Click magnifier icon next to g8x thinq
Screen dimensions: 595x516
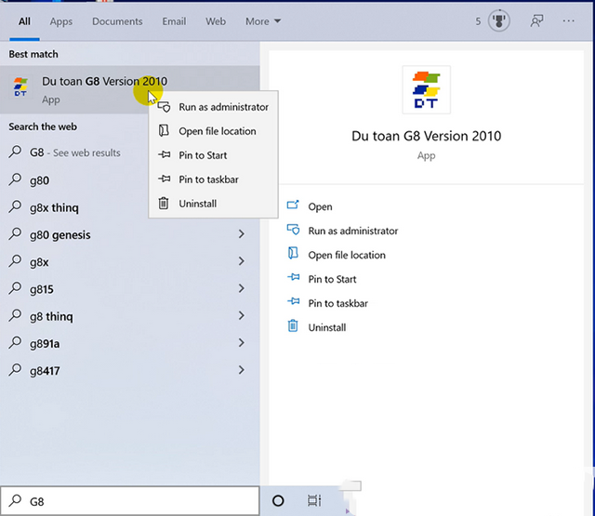click(15, 206)
